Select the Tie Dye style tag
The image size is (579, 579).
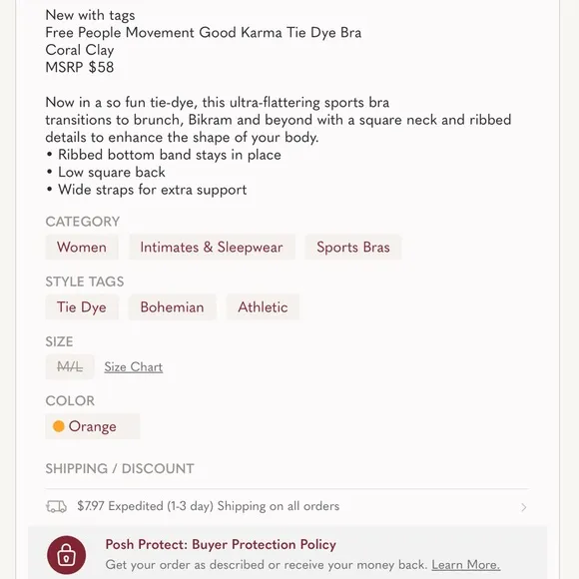tap(82, 306)
